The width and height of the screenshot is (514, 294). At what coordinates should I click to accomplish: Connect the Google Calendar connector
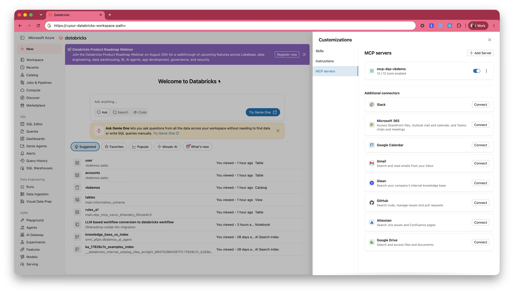tap(480, 145)
